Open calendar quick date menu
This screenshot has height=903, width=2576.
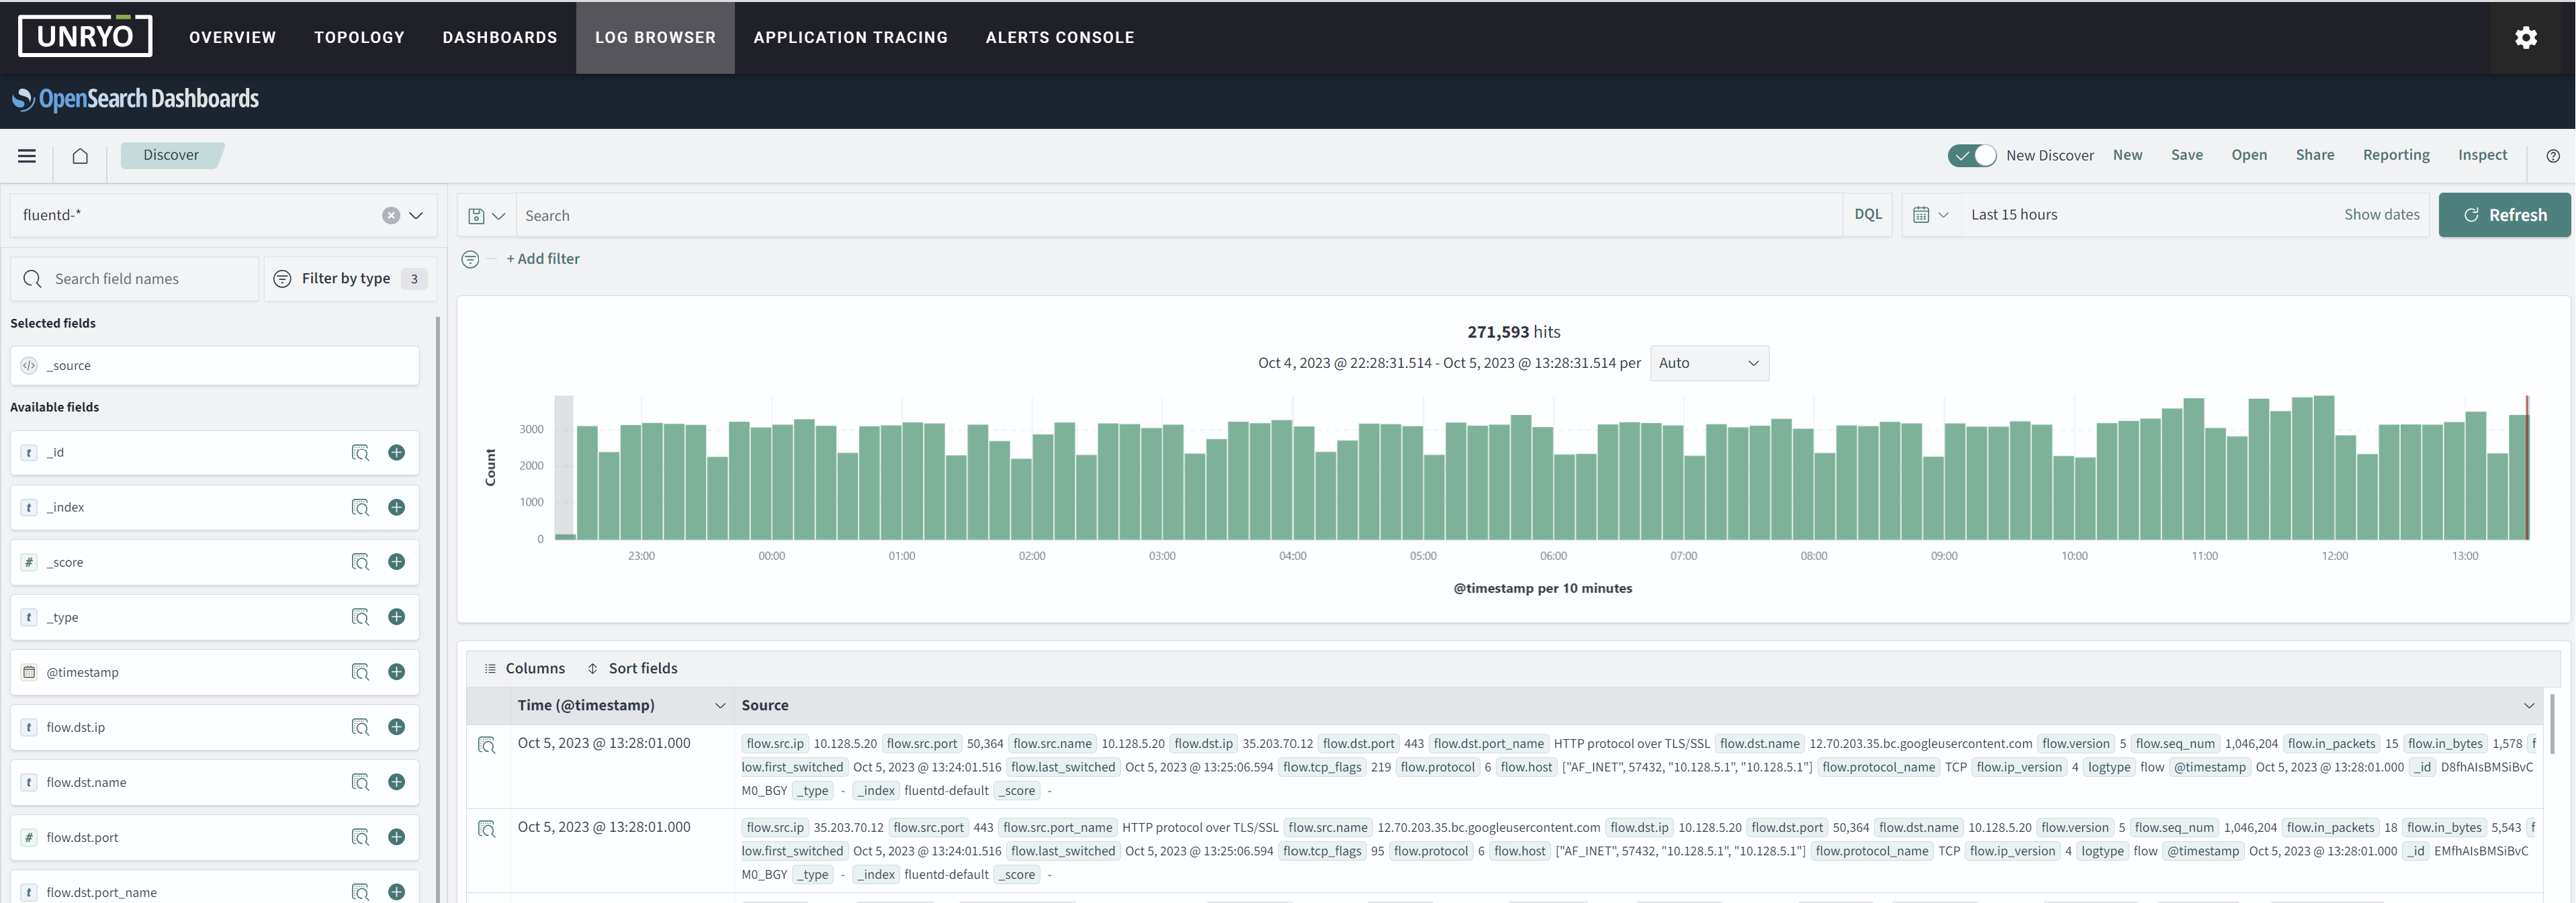pyautogui.click(x=1931, y=215)
